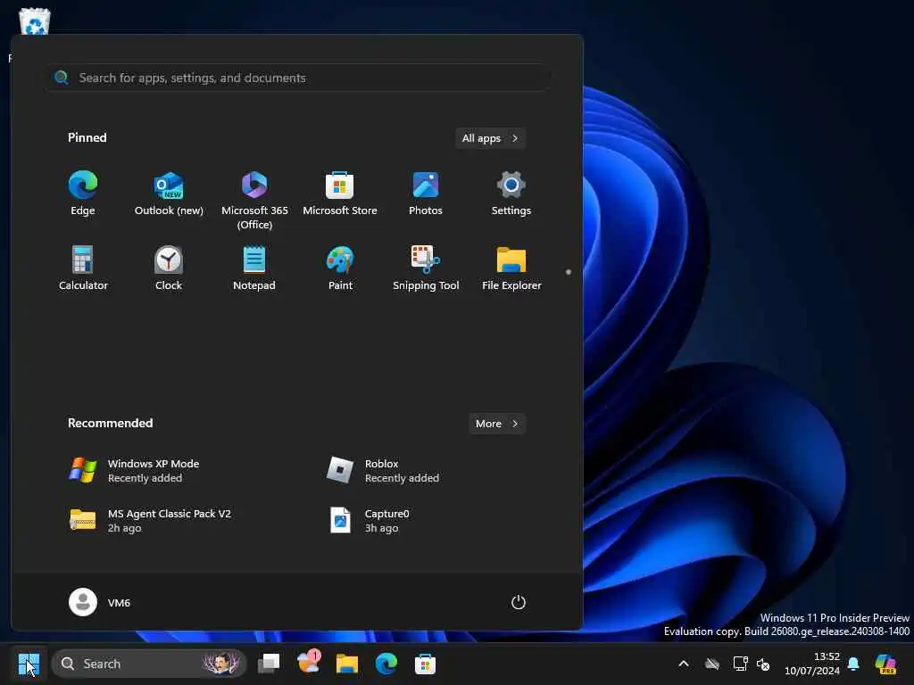Open the Widgets weather icon on the taskbar

tap(308, 663)
